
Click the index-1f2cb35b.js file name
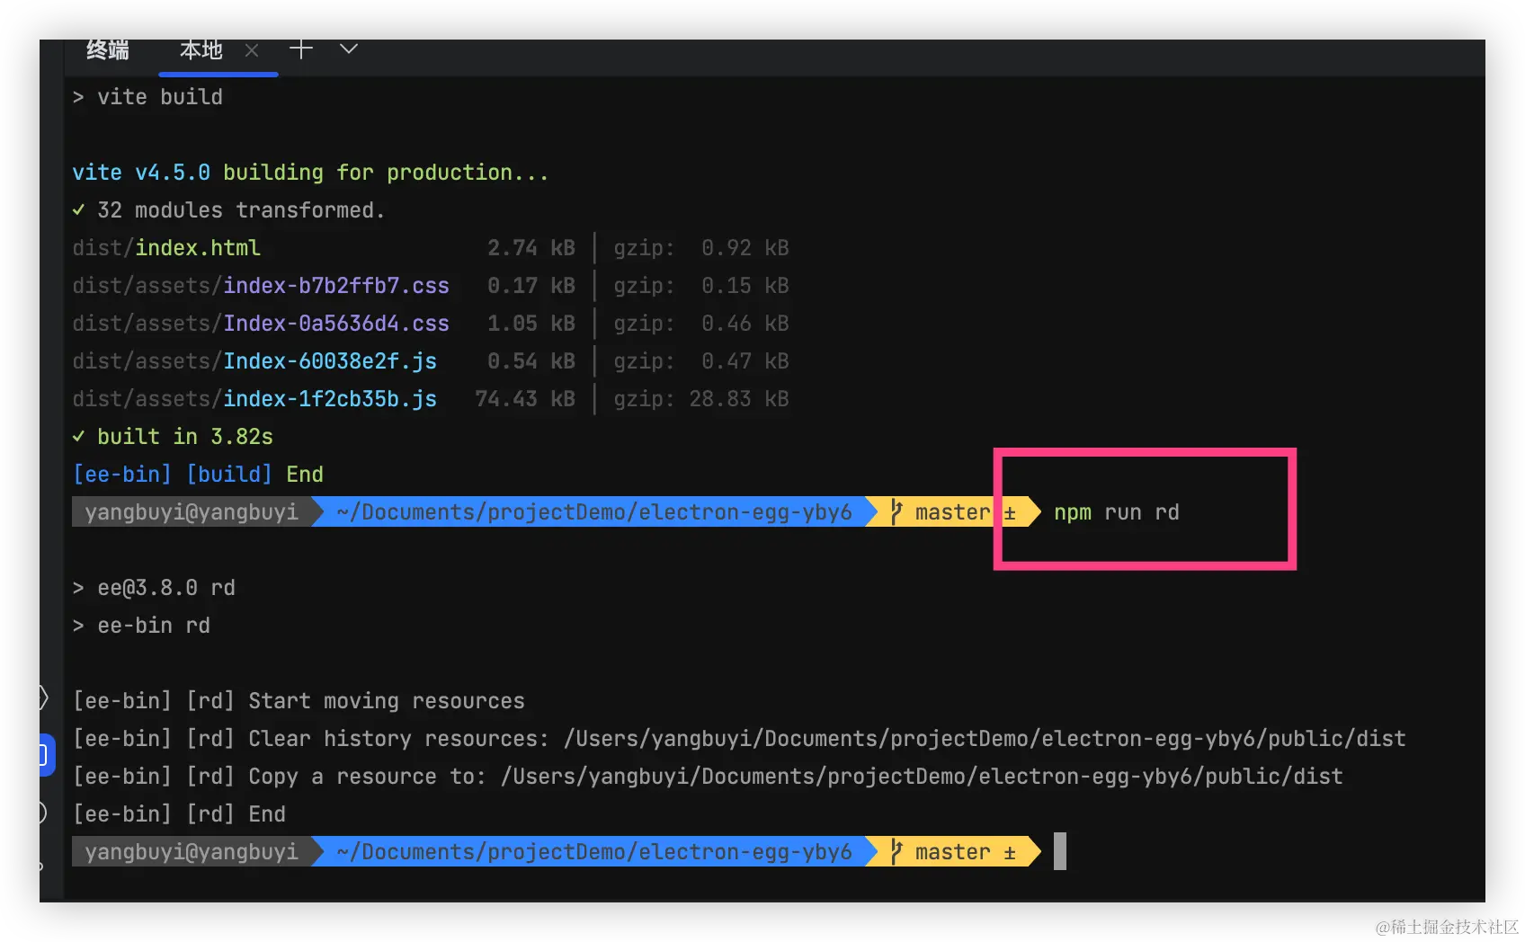tap(330, 399)
